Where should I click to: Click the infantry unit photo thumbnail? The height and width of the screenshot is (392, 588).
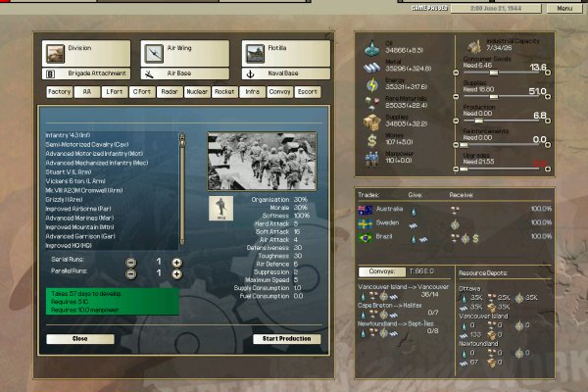pyautogui.click(x=262, y=162)
